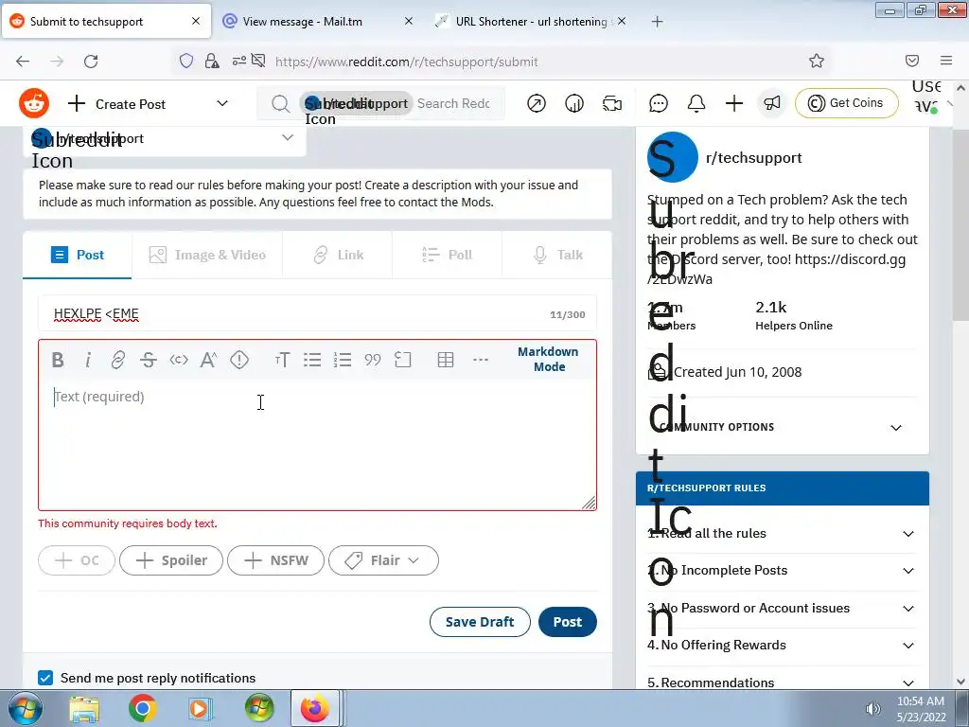Insert a numbered list
The width and height of the screenshot is (969, 727).
(x=343, y=360)
